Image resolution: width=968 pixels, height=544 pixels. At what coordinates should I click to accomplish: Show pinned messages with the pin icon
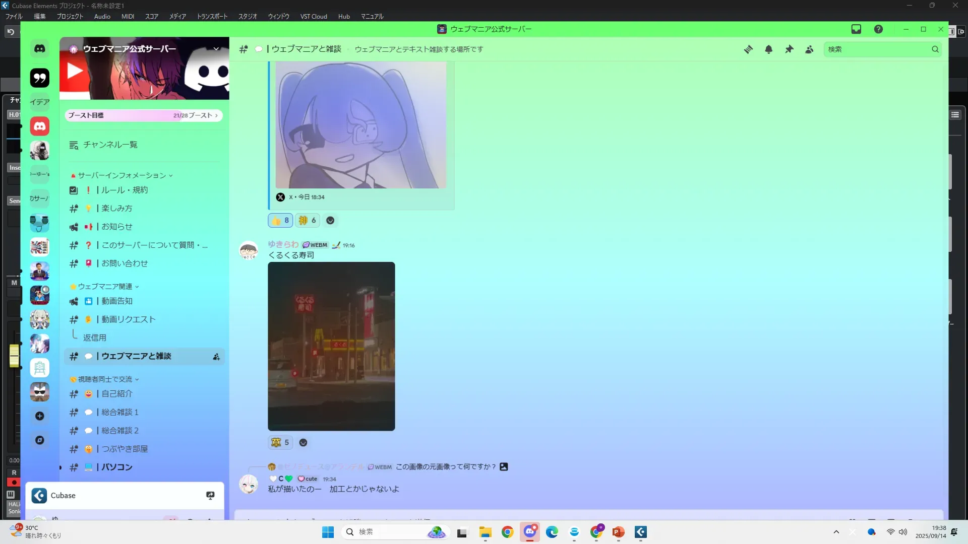tap(789, 49)
